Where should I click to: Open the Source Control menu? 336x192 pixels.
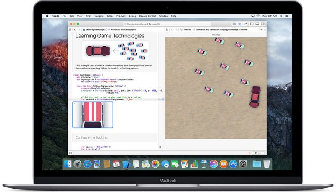click(147, 16)
